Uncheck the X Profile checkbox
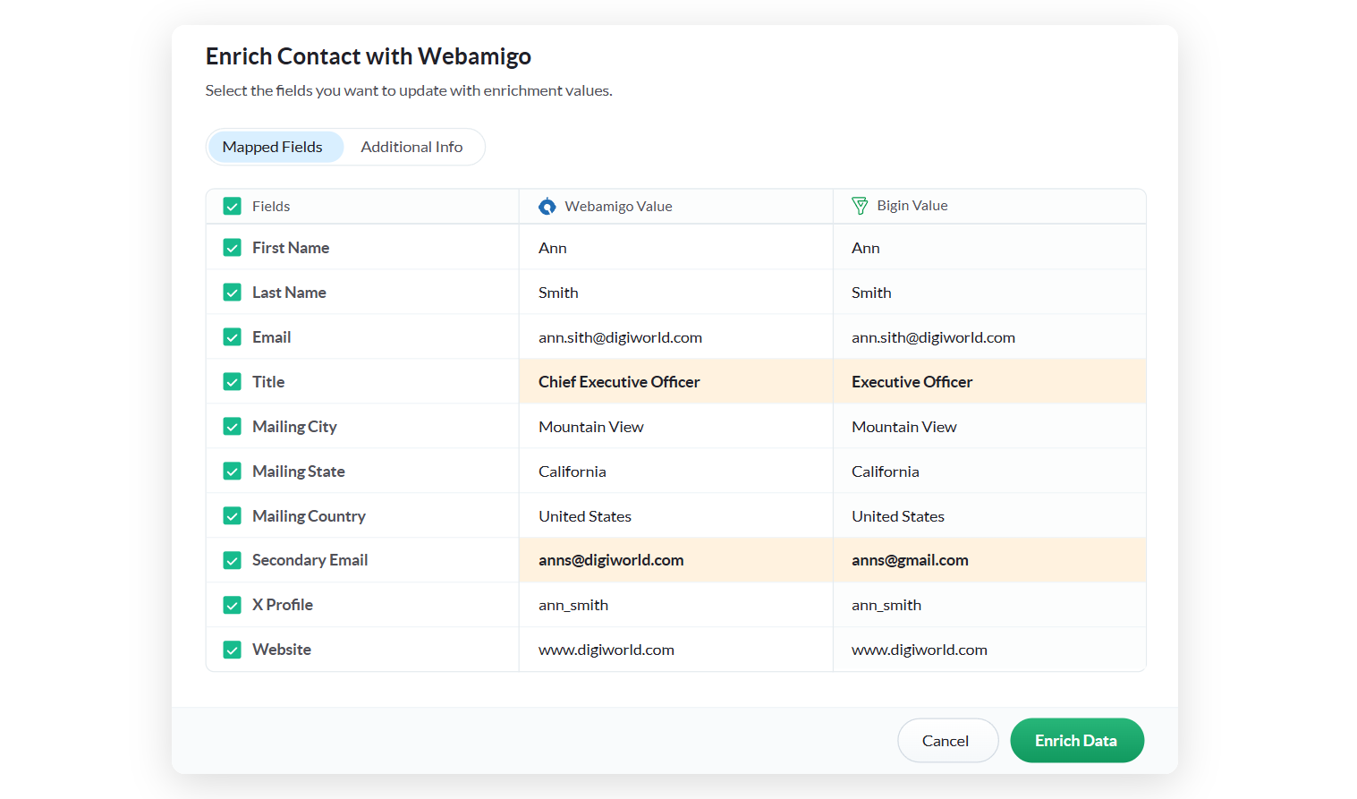Screen dimensions: 1357x799 [x=233, y=605]
